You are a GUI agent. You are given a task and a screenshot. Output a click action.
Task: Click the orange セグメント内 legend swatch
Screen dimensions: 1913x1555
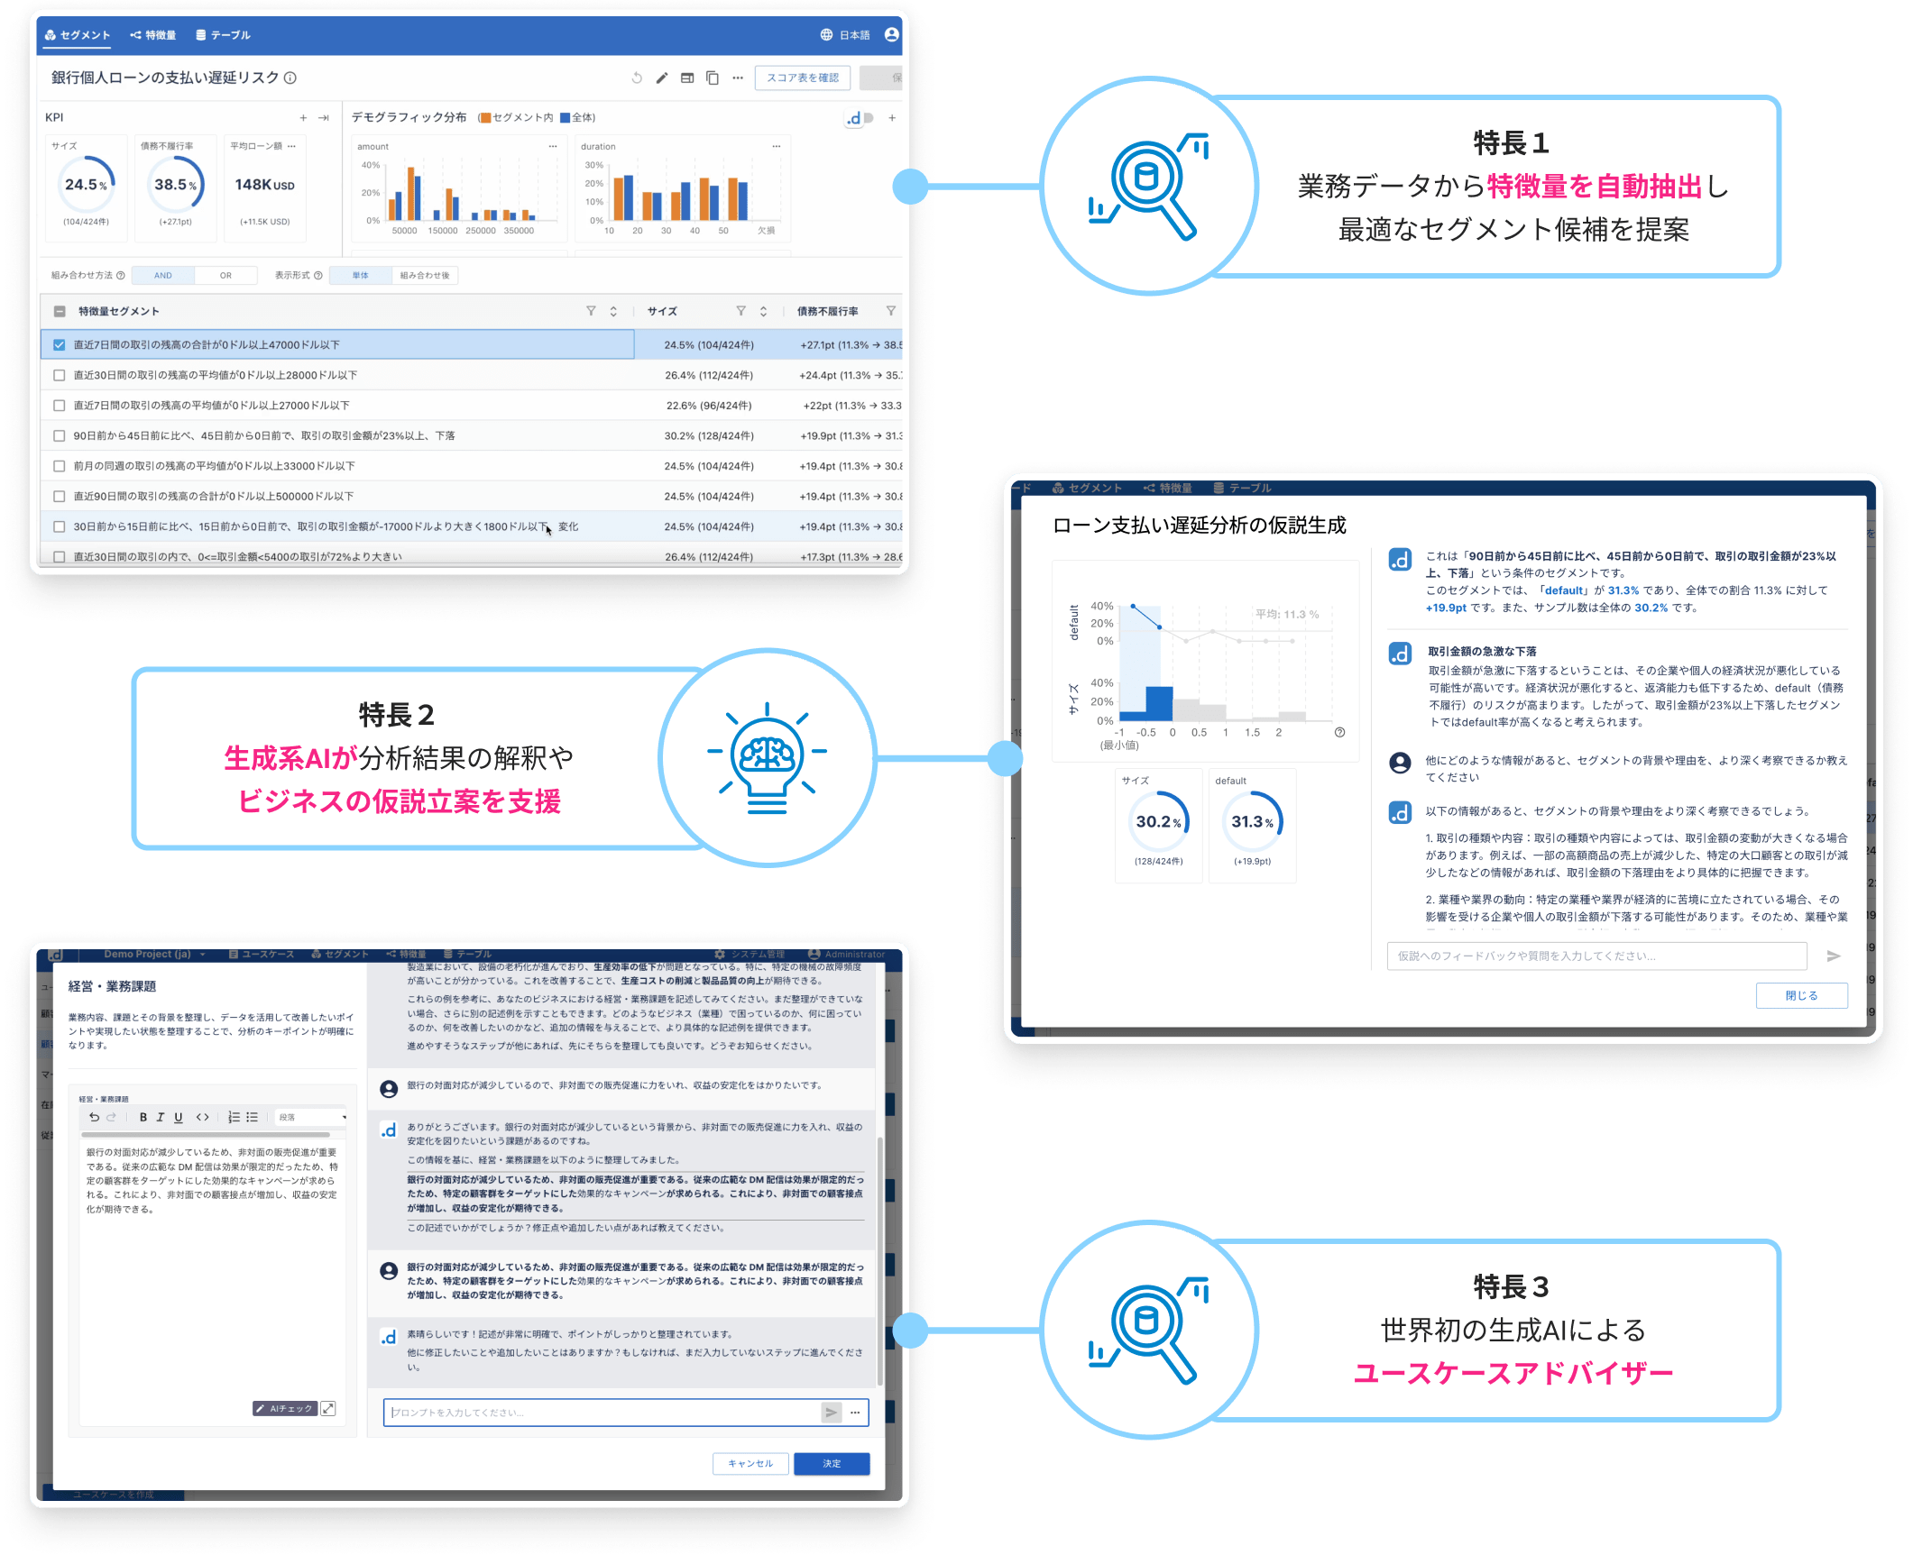[485, 118]
